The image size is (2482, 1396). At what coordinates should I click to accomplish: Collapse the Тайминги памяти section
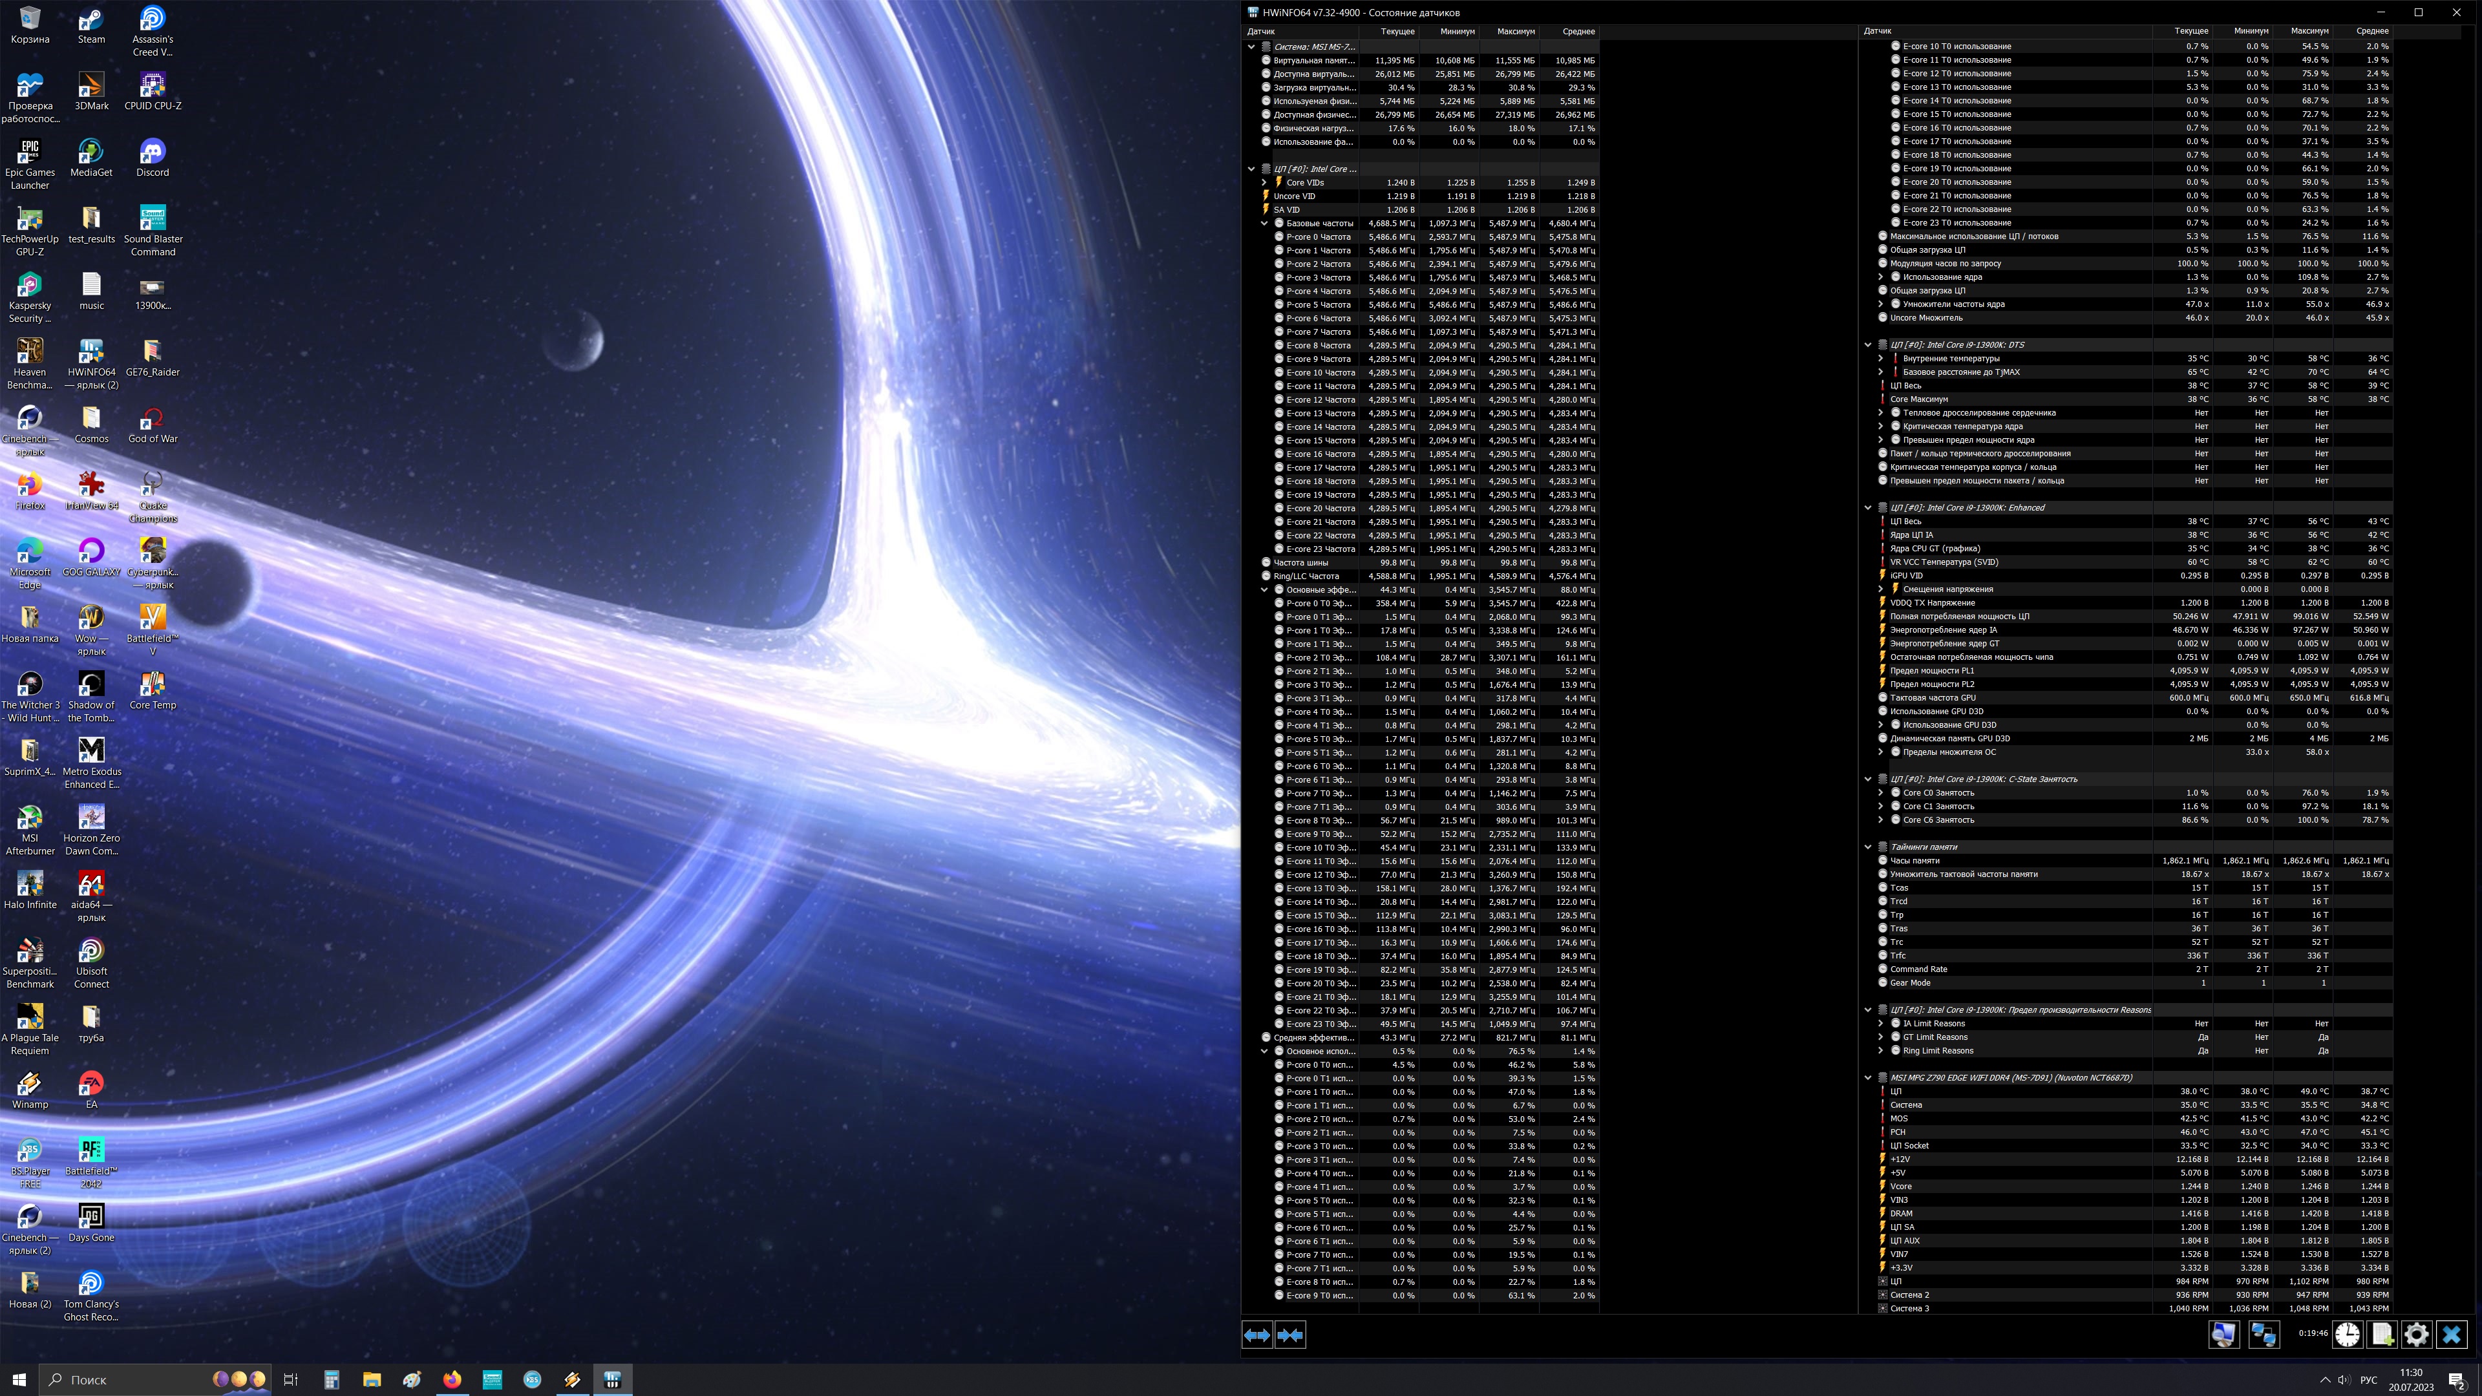pos(1867,847)
